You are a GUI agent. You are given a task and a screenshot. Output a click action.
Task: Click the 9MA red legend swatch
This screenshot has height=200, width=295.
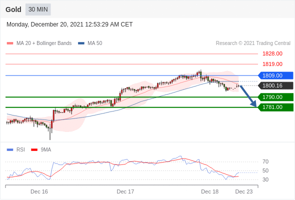click(x=34, y=150)
